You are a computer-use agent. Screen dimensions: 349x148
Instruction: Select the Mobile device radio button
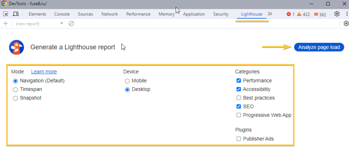coord(127,81)
